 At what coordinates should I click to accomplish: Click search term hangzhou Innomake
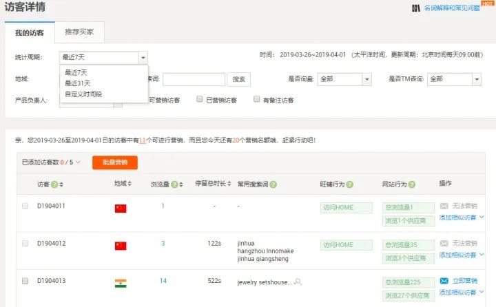[265, 251]
